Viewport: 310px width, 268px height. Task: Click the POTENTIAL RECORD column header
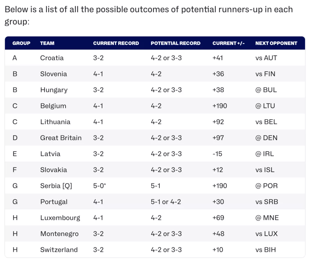point(175,43)
